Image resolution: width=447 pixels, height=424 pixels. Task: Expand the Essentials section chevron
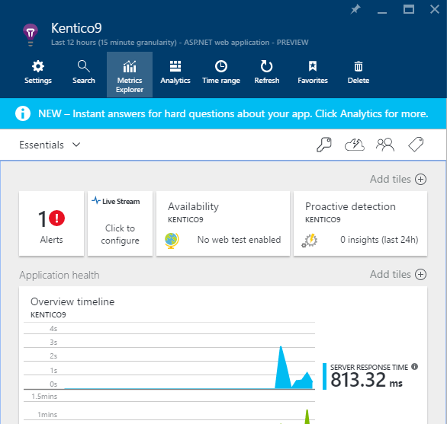(76, 145)
